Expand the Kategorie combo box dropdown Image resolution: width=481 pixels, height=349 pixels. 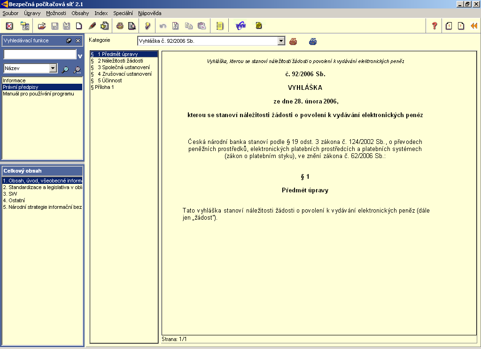(x=281, y=41)
